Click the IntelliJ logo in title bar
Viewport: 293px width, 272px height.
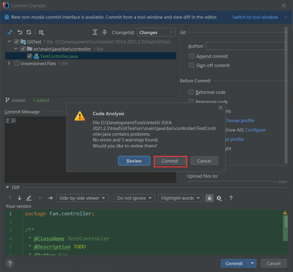[6, 5]
